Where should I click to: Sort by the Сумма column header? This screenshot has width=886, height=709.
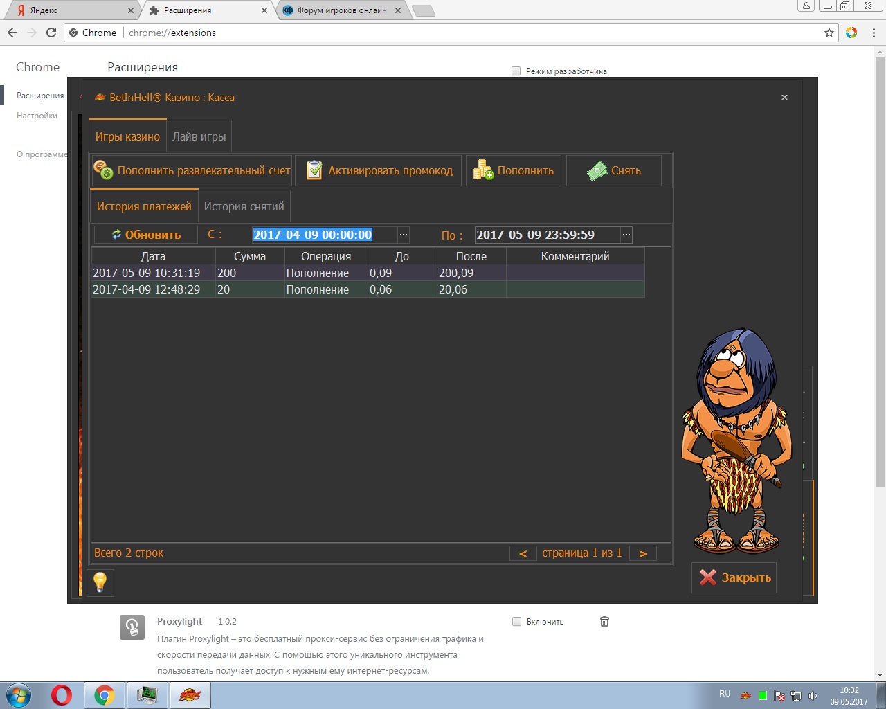(250, 256)
